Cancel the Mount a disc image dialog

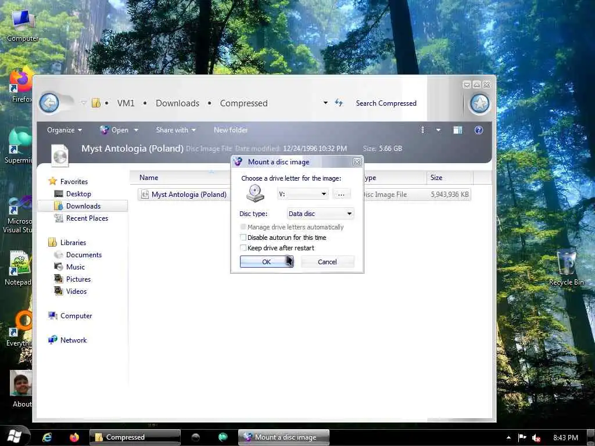click(327, 262)
